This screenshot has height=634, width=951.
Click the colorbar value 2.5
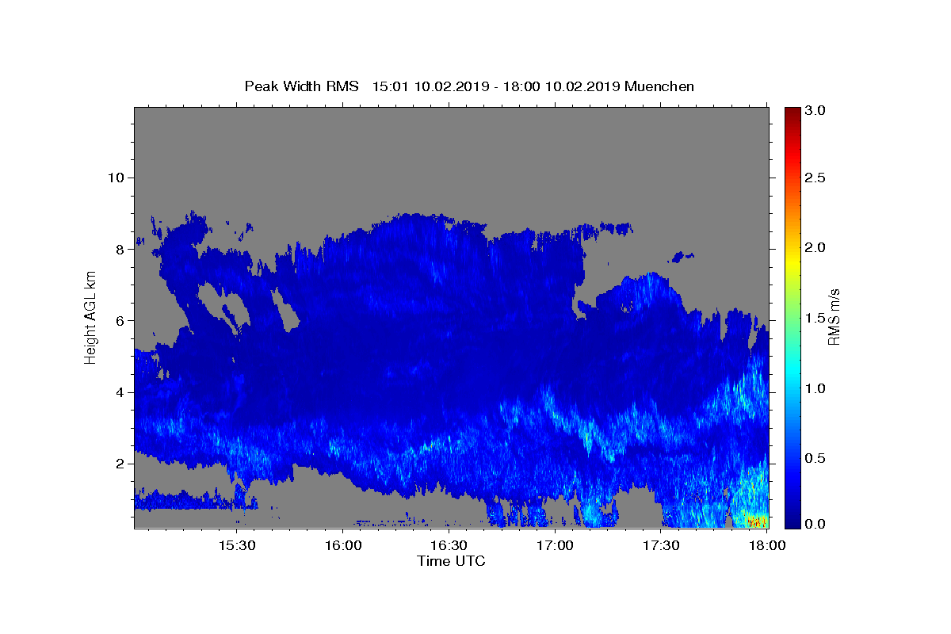click(x=816, y=178)
